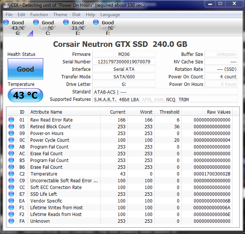Select the E: drive status orb

(66, 22)
